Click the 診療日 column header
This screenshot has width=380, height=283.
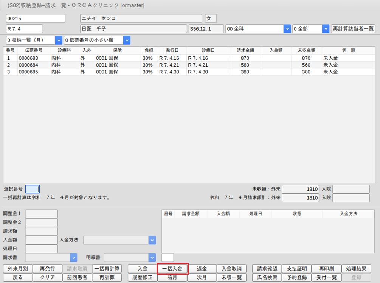tap(208, 50)
